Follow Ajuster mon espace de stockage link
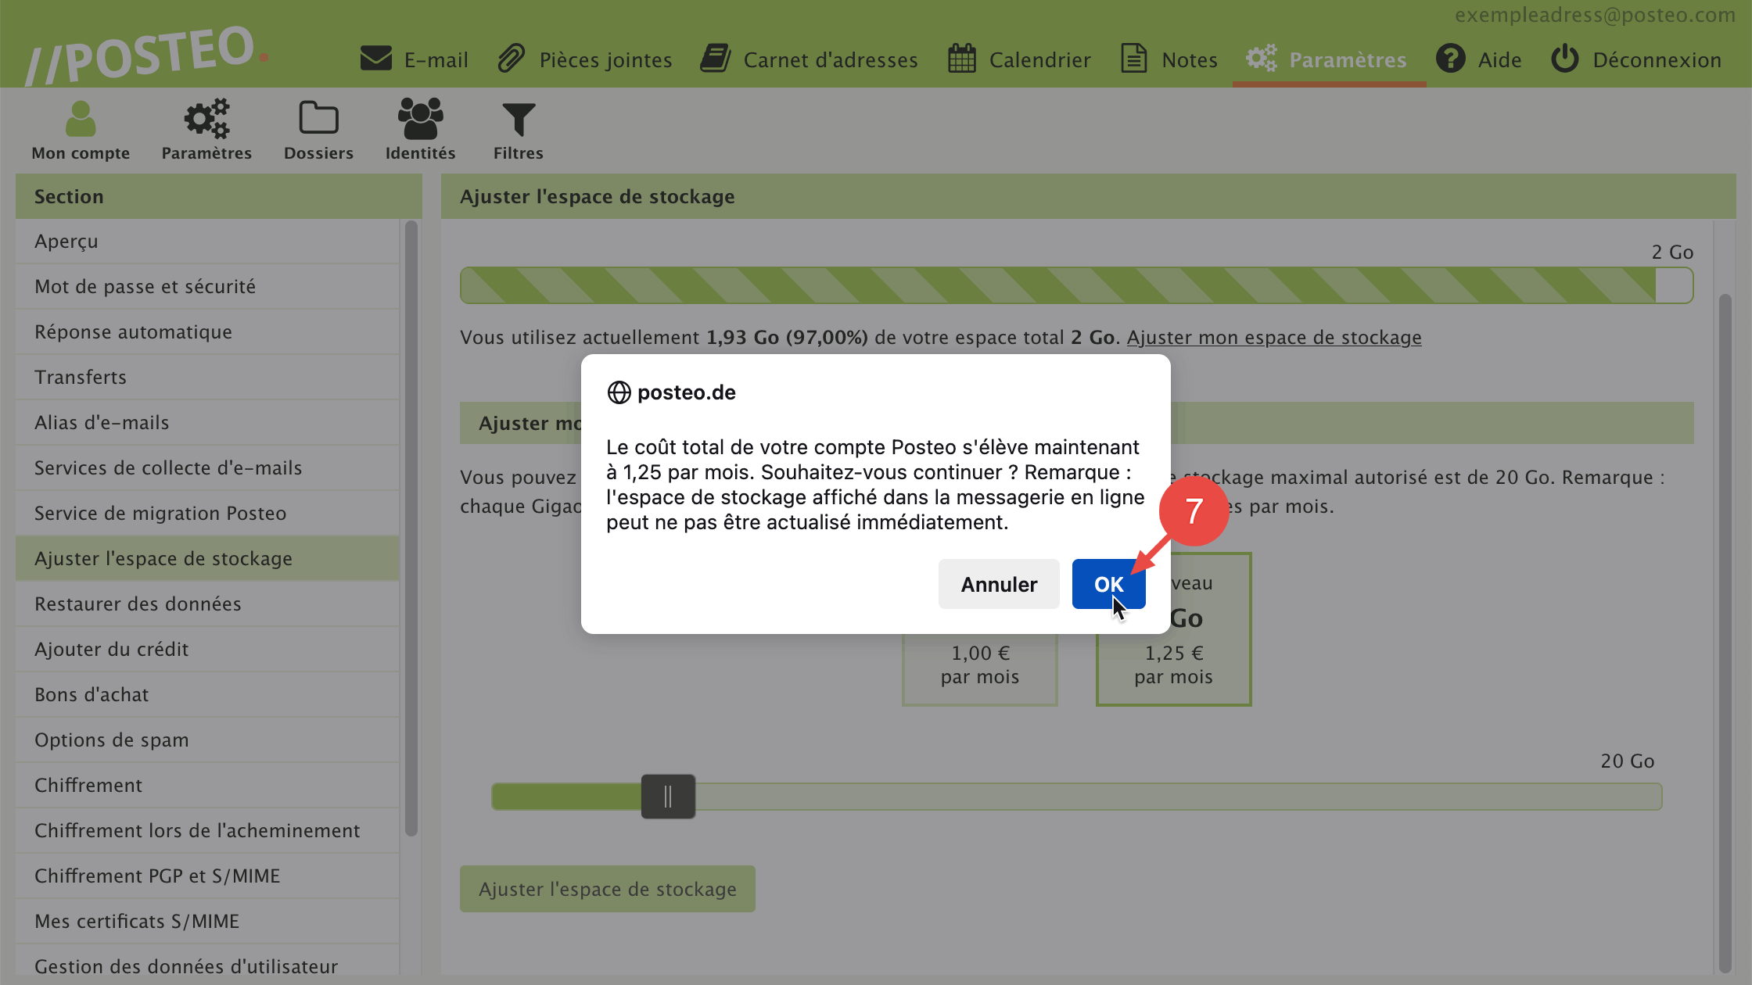Screen dimensions: 1752x985 coord(1274,338)
